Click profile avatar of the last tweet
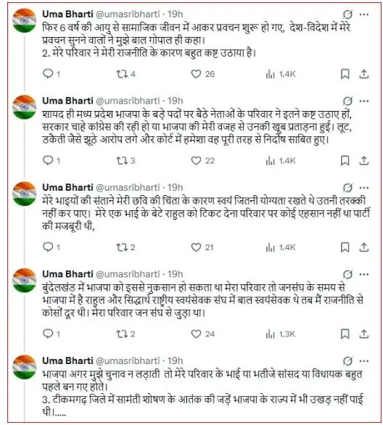 click(25, 367)
